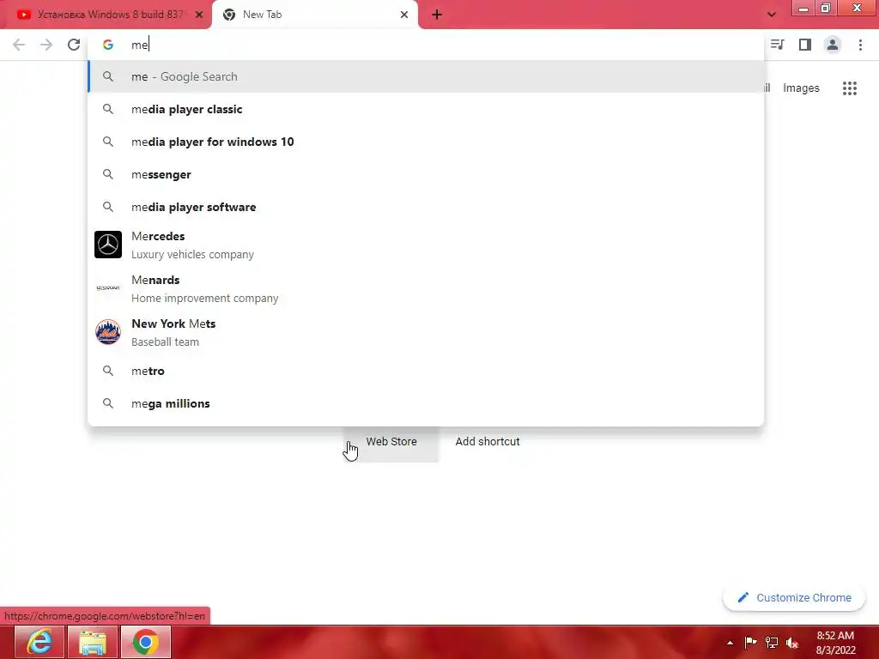879x659 pixels.
Task: Go forward using the forward arrow
Action: [x=46, y=45]
